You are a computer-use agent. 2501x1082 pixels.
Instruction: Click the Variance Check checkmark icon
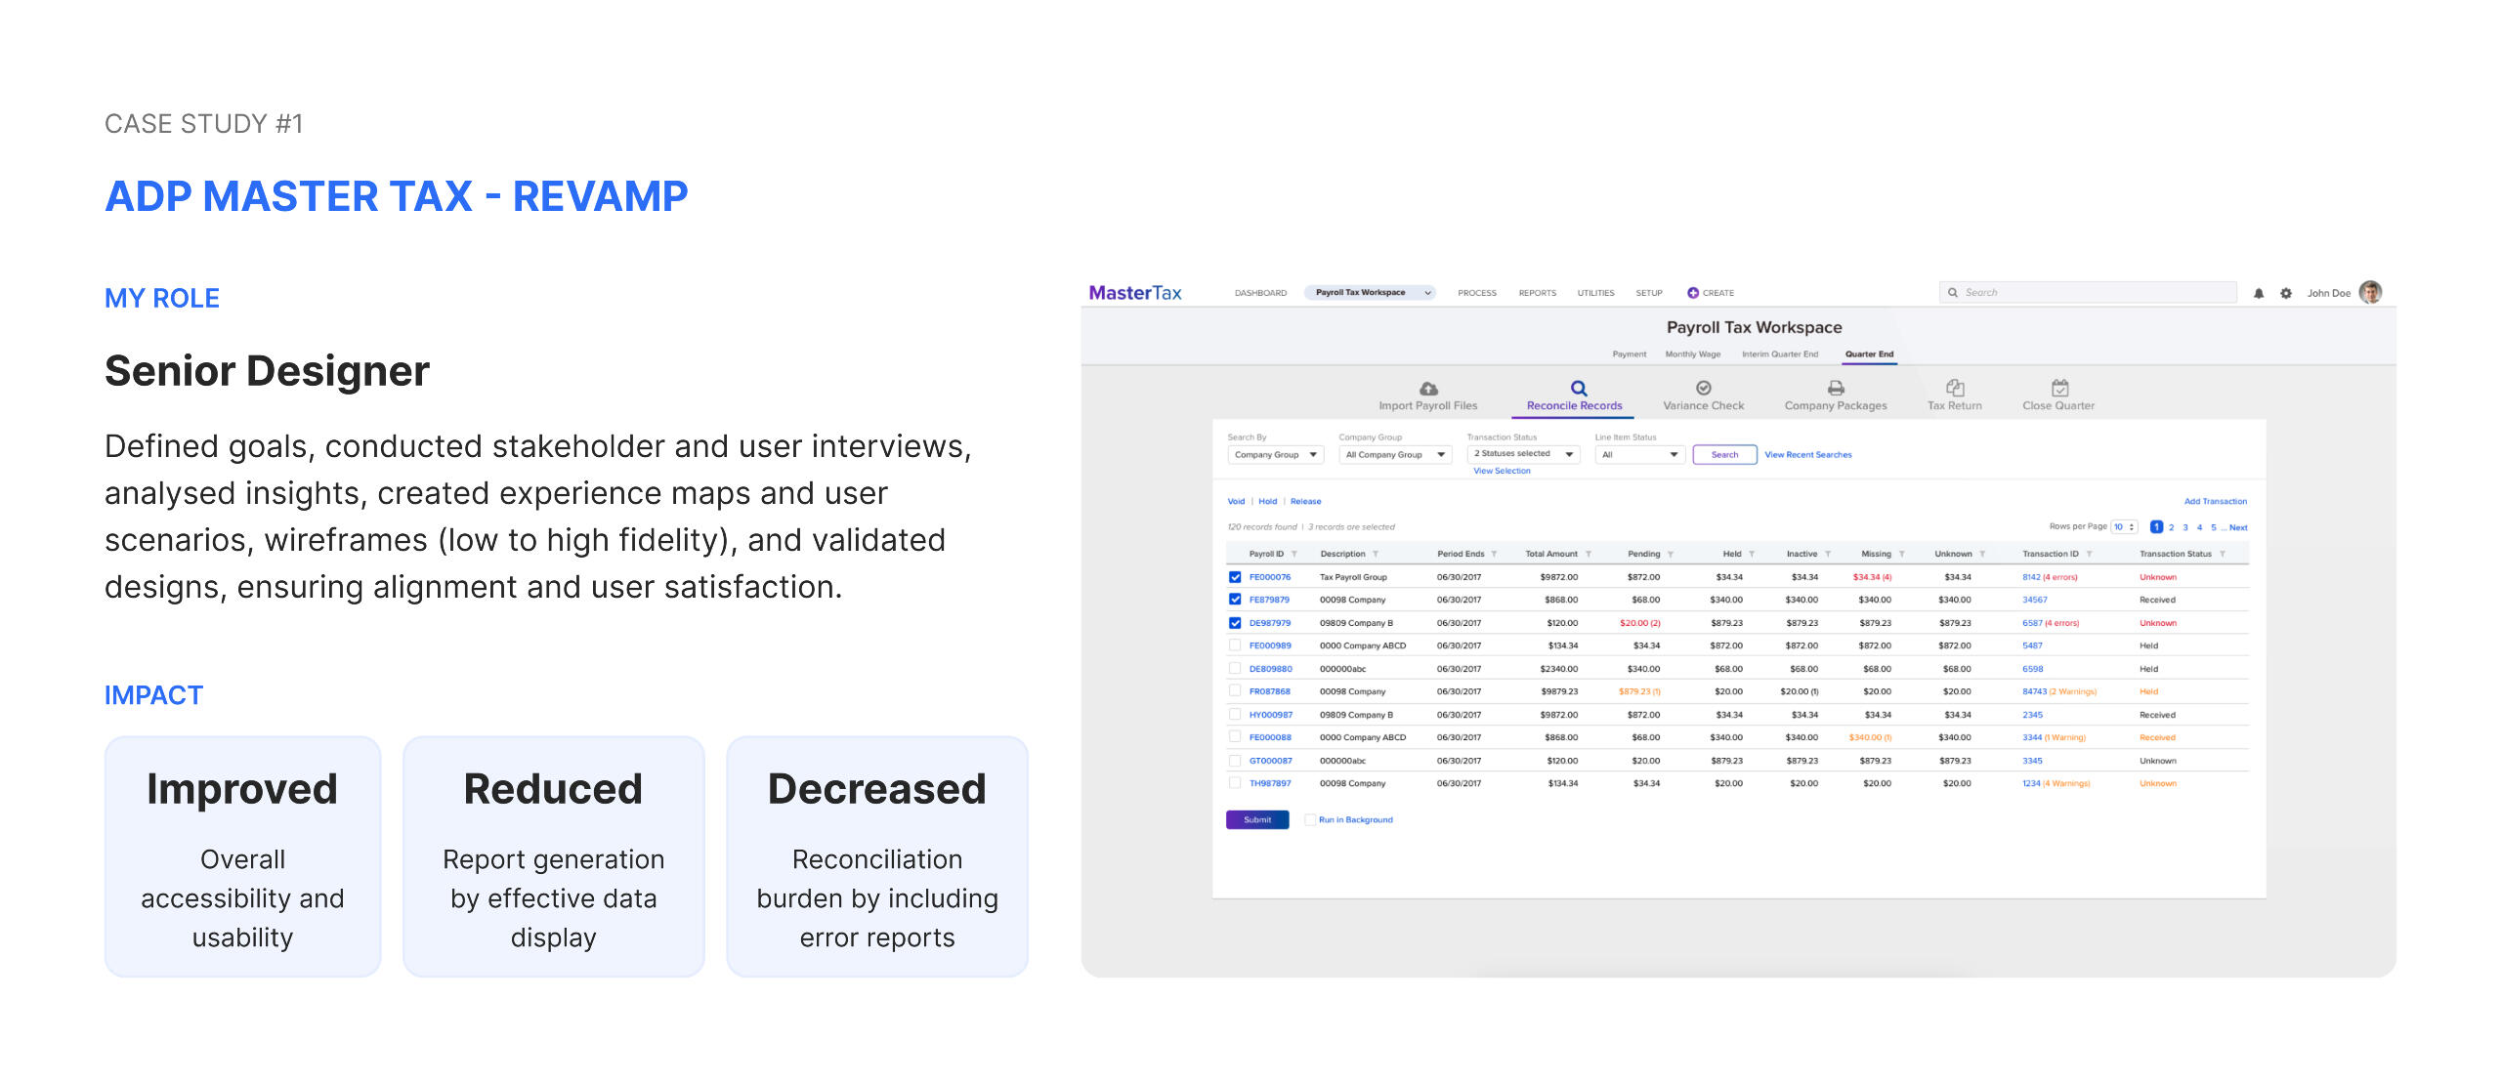[1703, 388]
